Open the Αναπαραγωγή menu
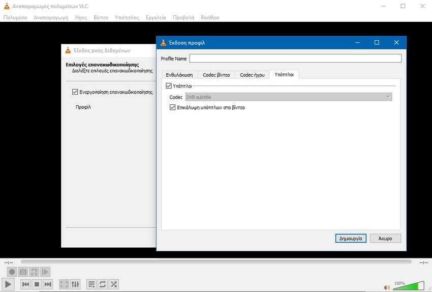 click(51, 17)
